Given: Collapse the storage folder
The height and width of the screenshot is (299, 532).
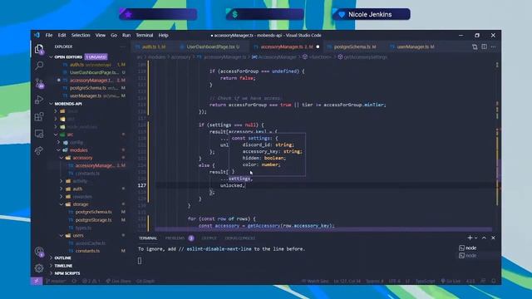Looking at the screenshot, I should 62,204.
